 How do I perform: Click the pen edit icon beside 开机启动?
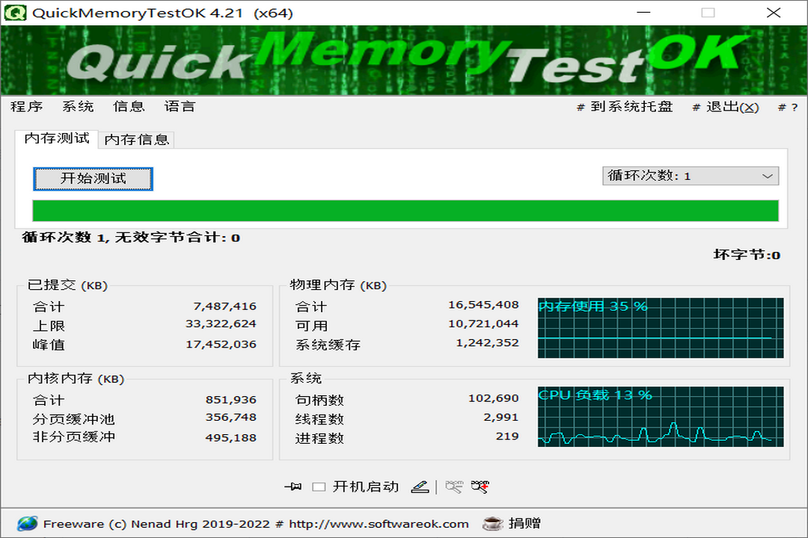[420, 487]
